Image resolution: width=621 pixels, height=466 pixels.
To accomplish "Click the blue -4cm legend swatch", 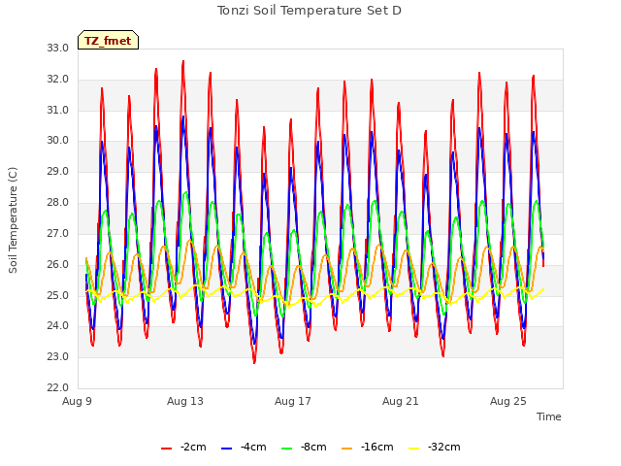I will click(226, 449).
